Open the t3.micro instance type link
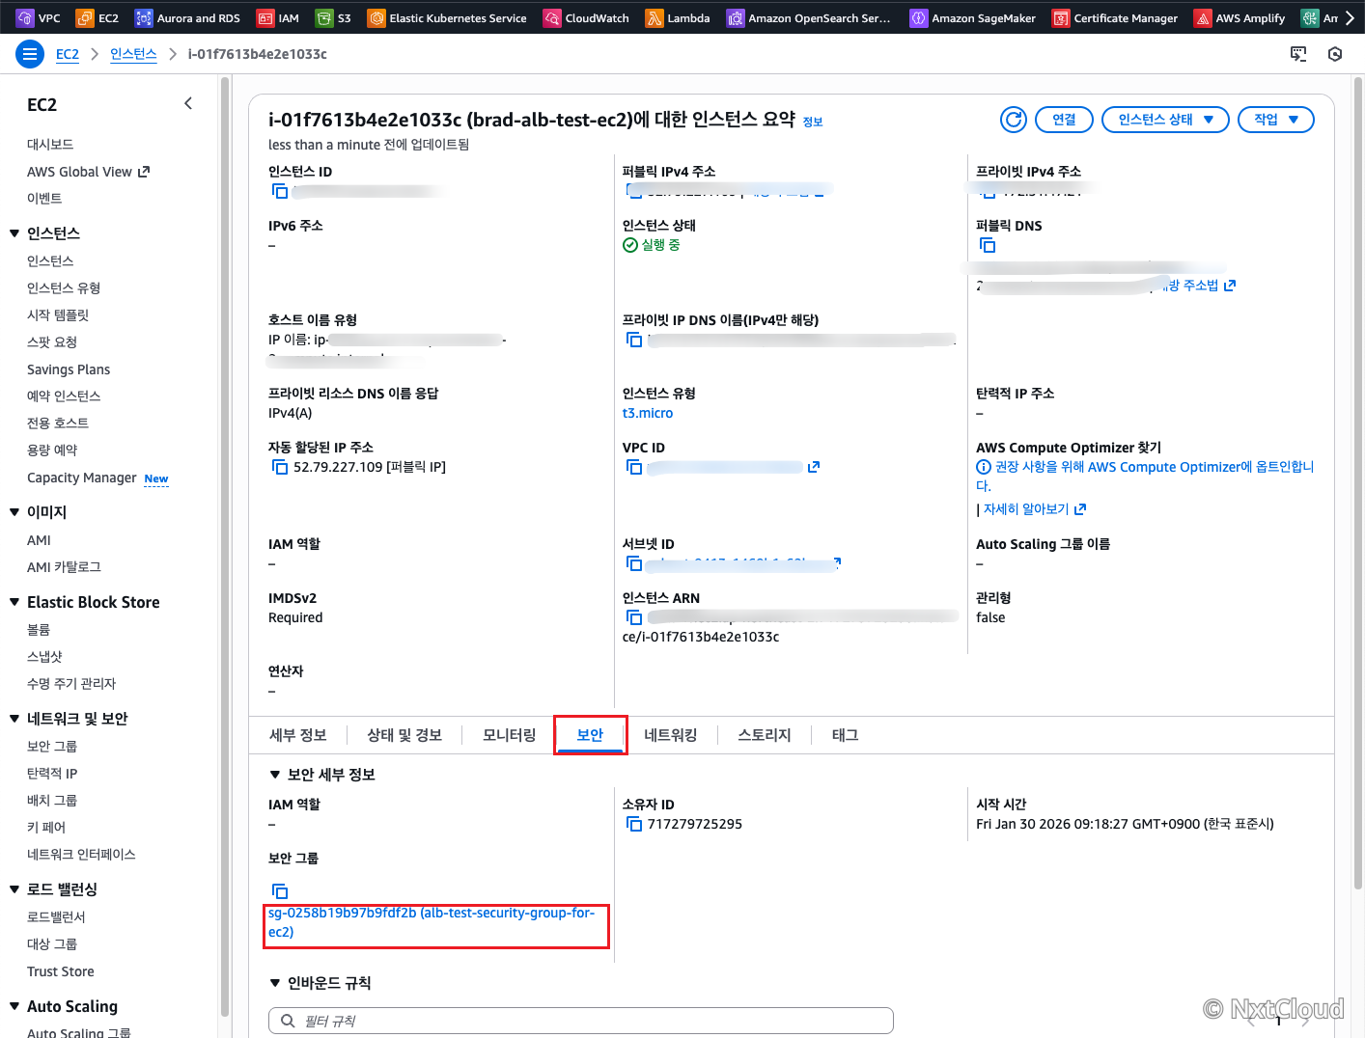Image resolution: width=1365 pixels, height=1038 pixels. (648, 413)
